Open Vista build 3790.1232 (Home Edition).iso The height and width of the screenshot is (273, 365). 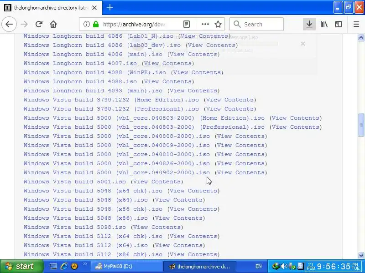point(111,100)
